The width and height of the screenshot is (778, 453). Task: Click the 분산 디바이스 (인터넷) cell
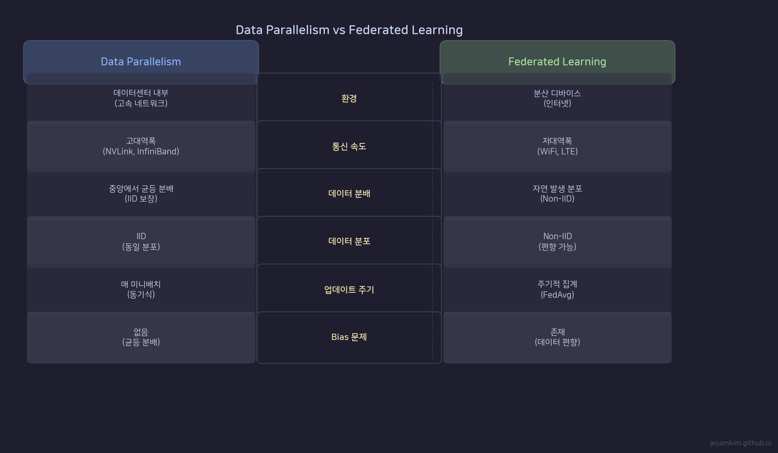click(x=557, y=98)
